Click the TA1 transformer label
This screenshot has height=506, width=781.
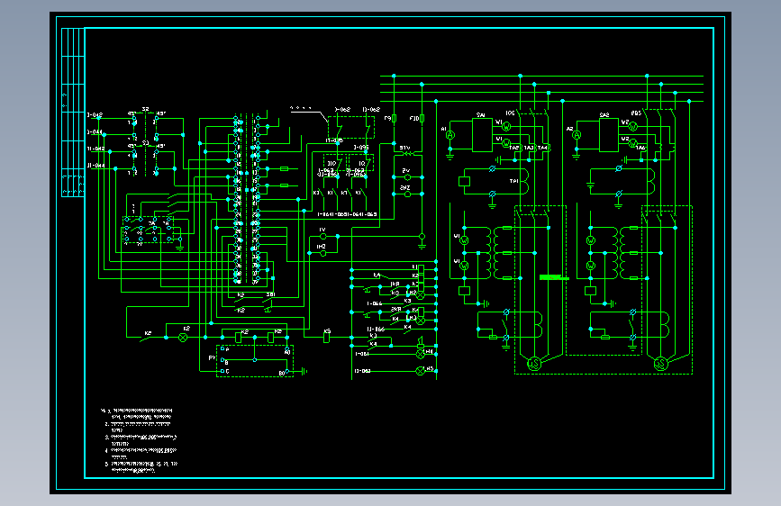coord(513,181)
